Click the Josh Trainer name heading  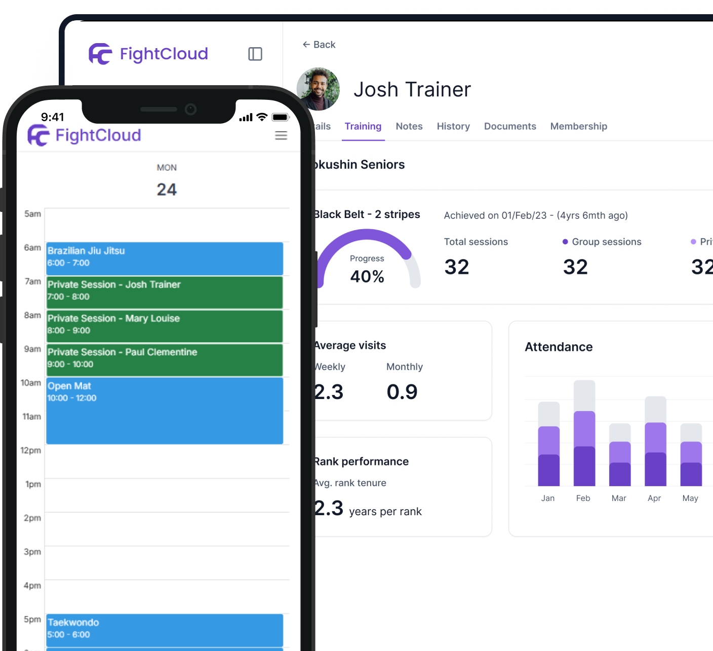[412, 89]
